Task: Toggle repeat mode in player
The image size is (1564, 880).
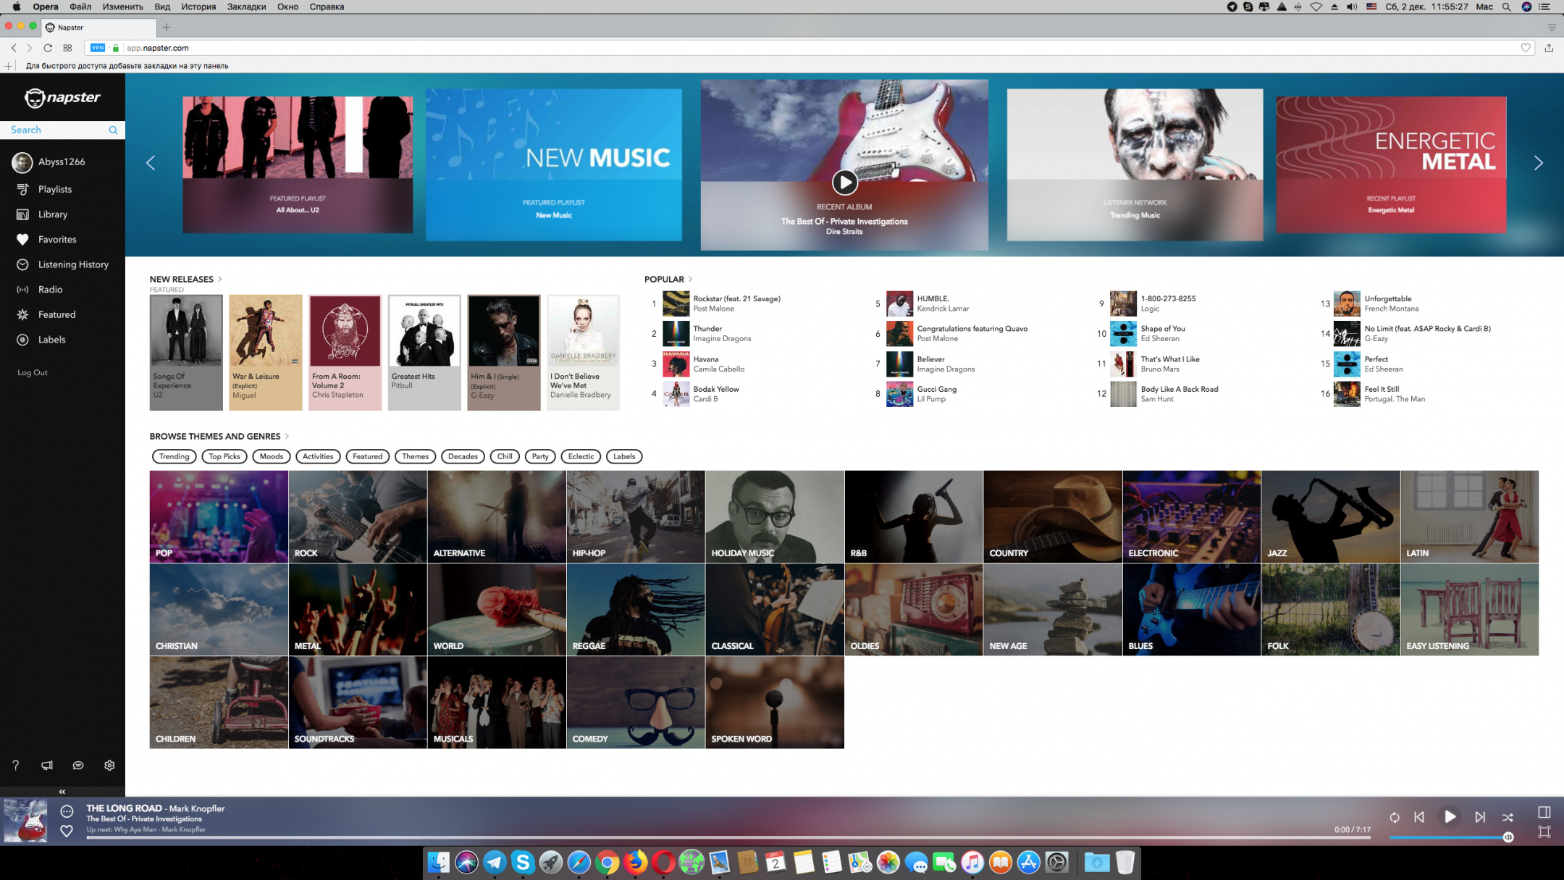Action: (1395, 817)
